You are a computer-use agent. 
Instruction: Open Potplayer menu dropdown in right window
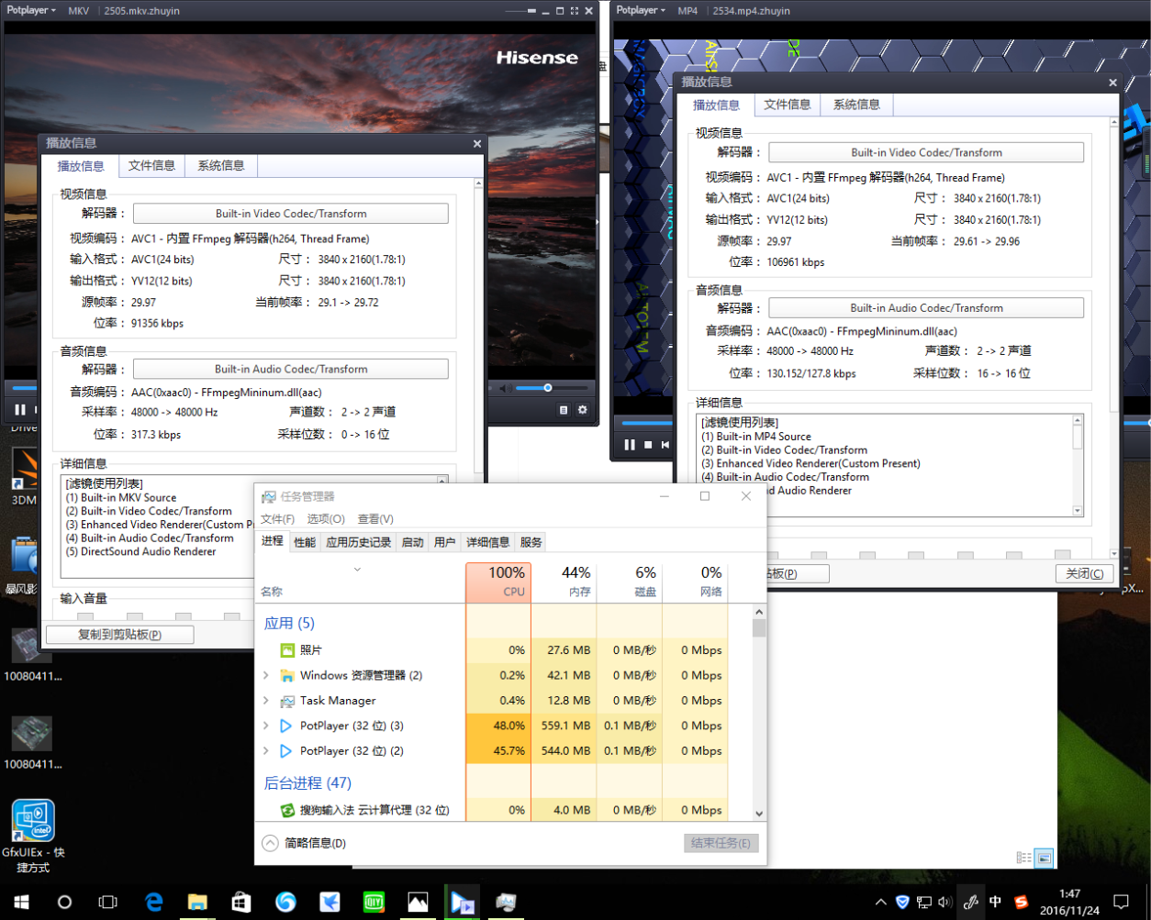643,11
